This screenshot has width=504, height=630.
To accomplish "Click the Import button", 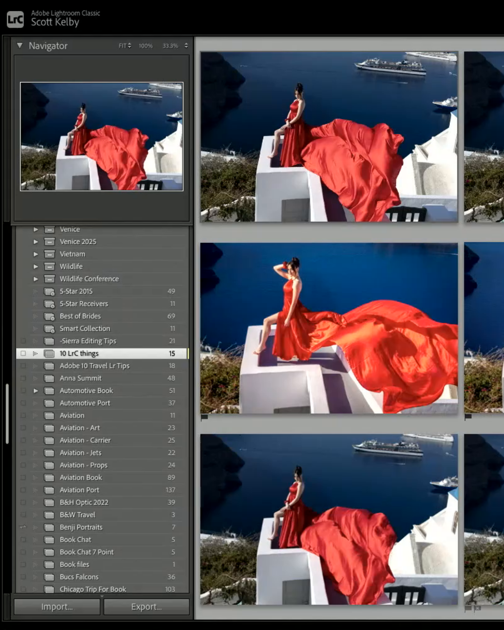I will click(57, 607).
